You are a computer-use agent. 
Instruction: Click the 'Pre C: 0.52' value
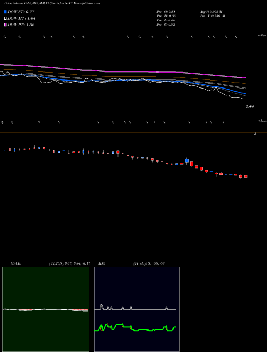click(166, 25)
